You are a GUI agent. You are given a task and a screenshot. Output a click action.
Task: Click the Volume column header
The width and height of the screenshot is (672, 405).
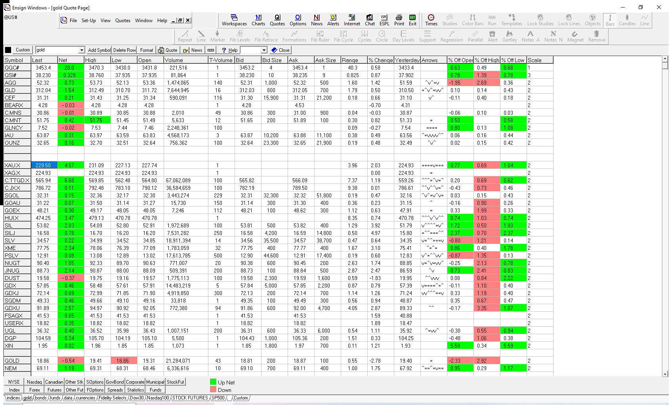click(186, 60)
